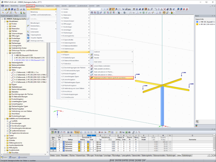Open the Einfügen menu
This screenshot has width=216, height=162.
(30, 6)
